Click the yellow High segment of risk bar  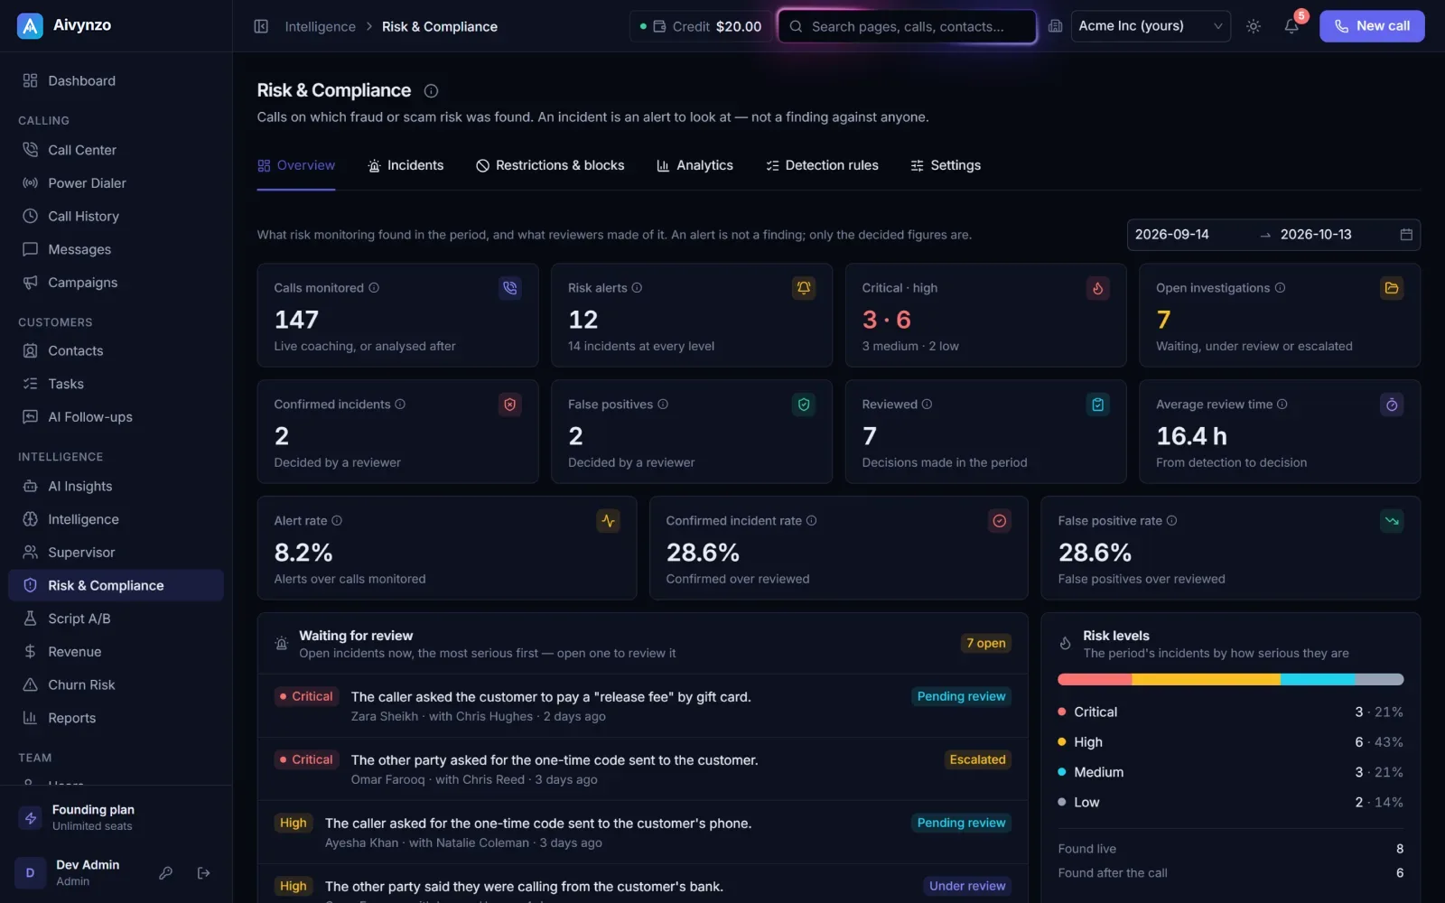coord(1206,679)
